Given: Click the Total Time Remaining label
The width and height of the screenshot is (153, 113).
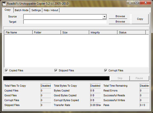Looking at the screenshot, I should click(116, 86).
